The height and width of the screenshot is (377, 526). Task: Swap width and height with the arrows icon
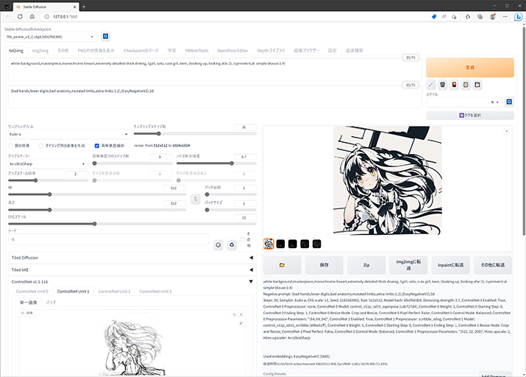[x=196, y=199]
